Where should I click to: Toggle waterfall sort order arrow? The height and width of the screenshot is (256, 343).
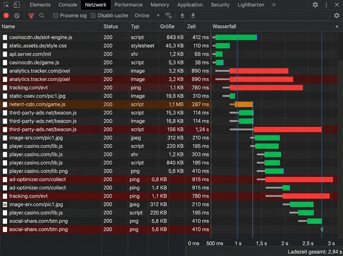point(337,27)
